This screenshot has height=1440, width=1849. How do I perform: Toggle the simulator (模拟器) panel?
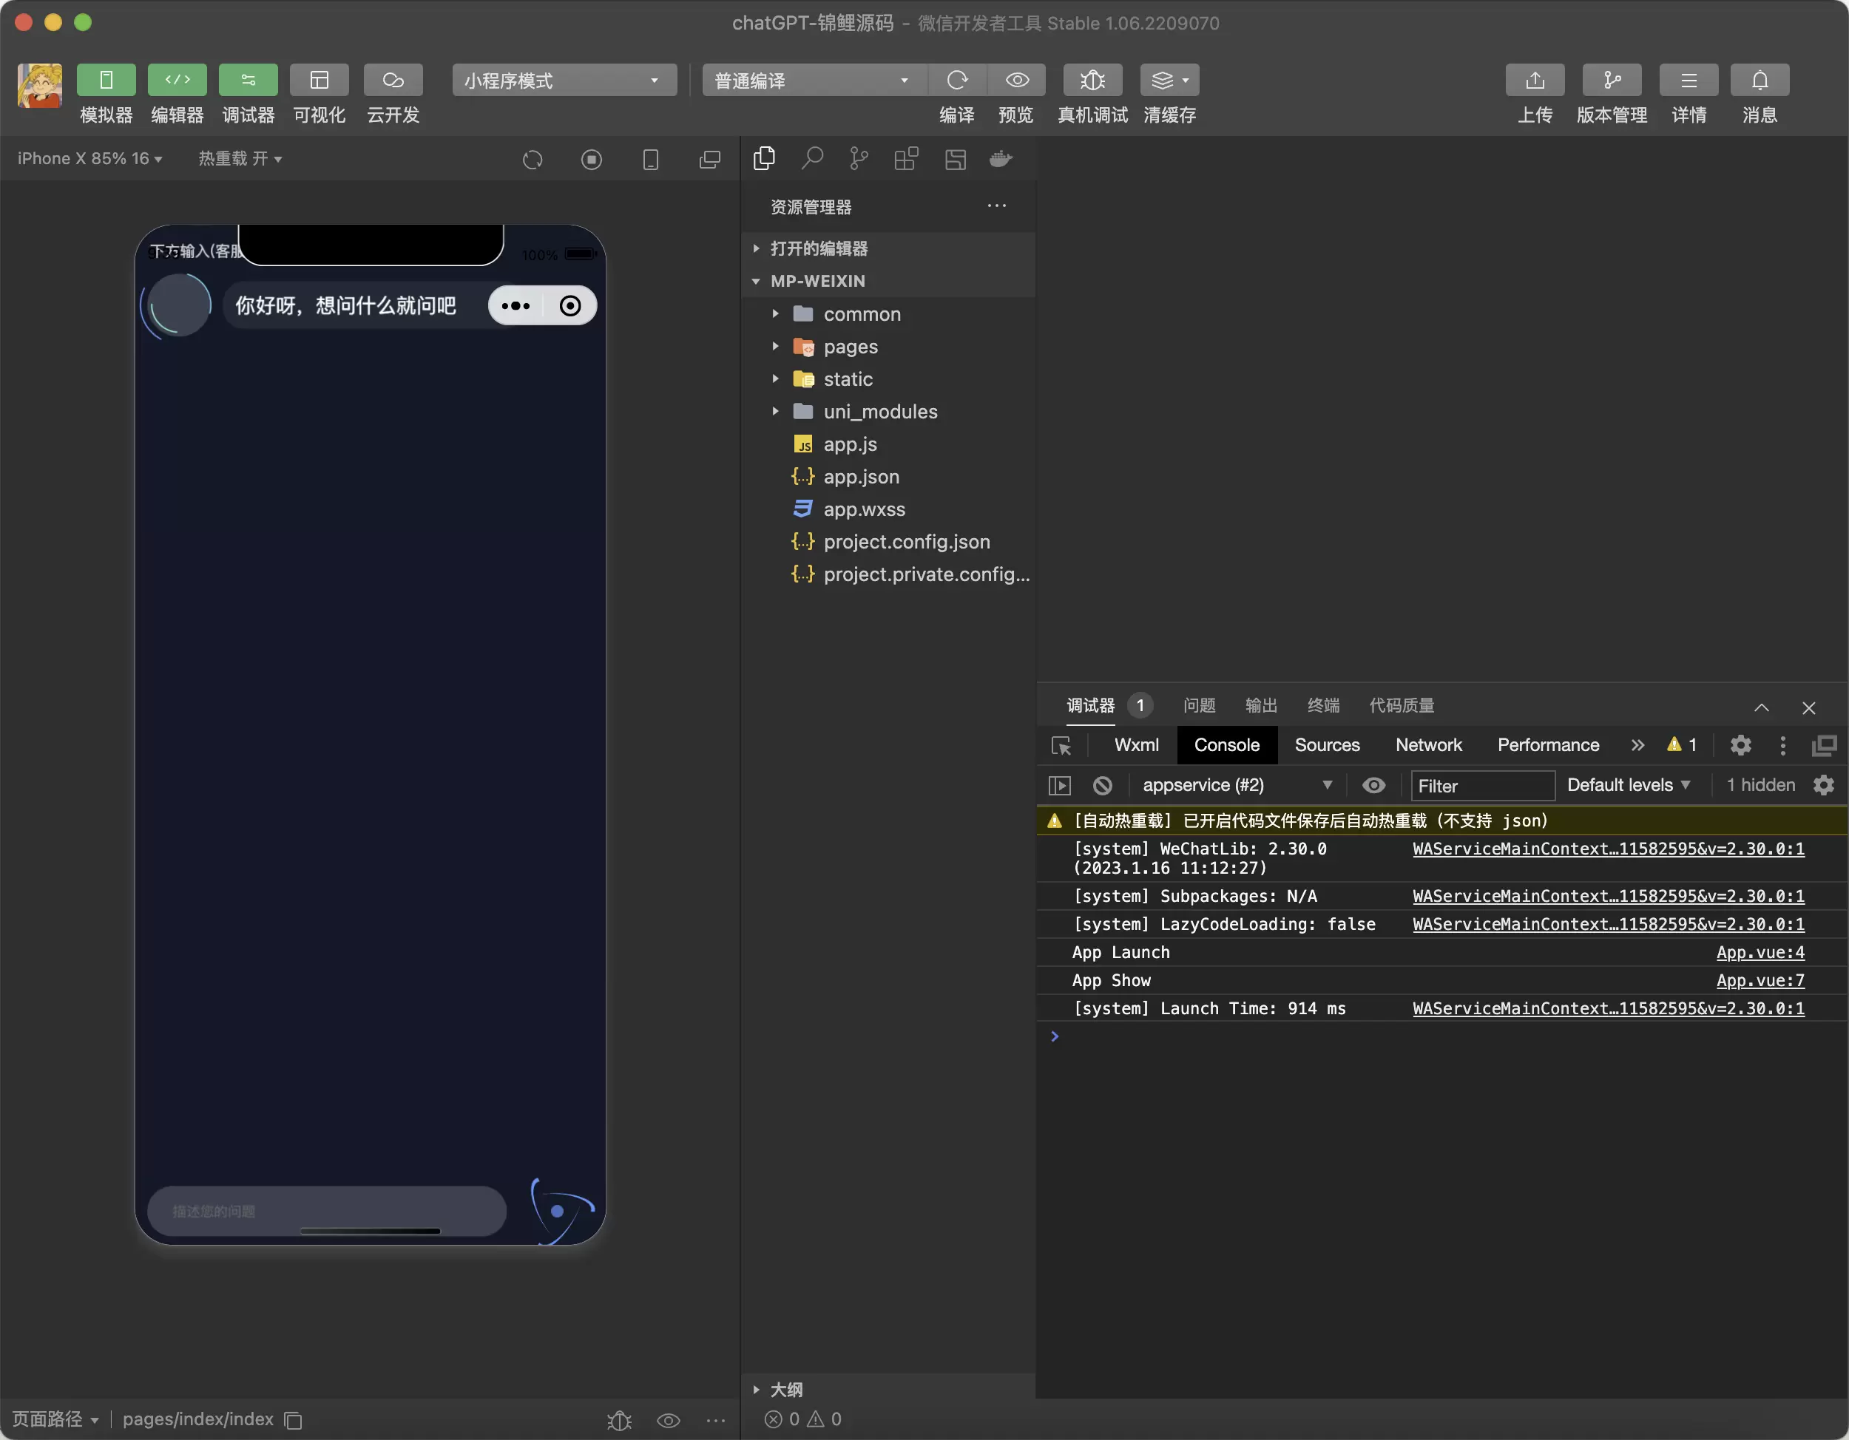[x=106, y=81]
